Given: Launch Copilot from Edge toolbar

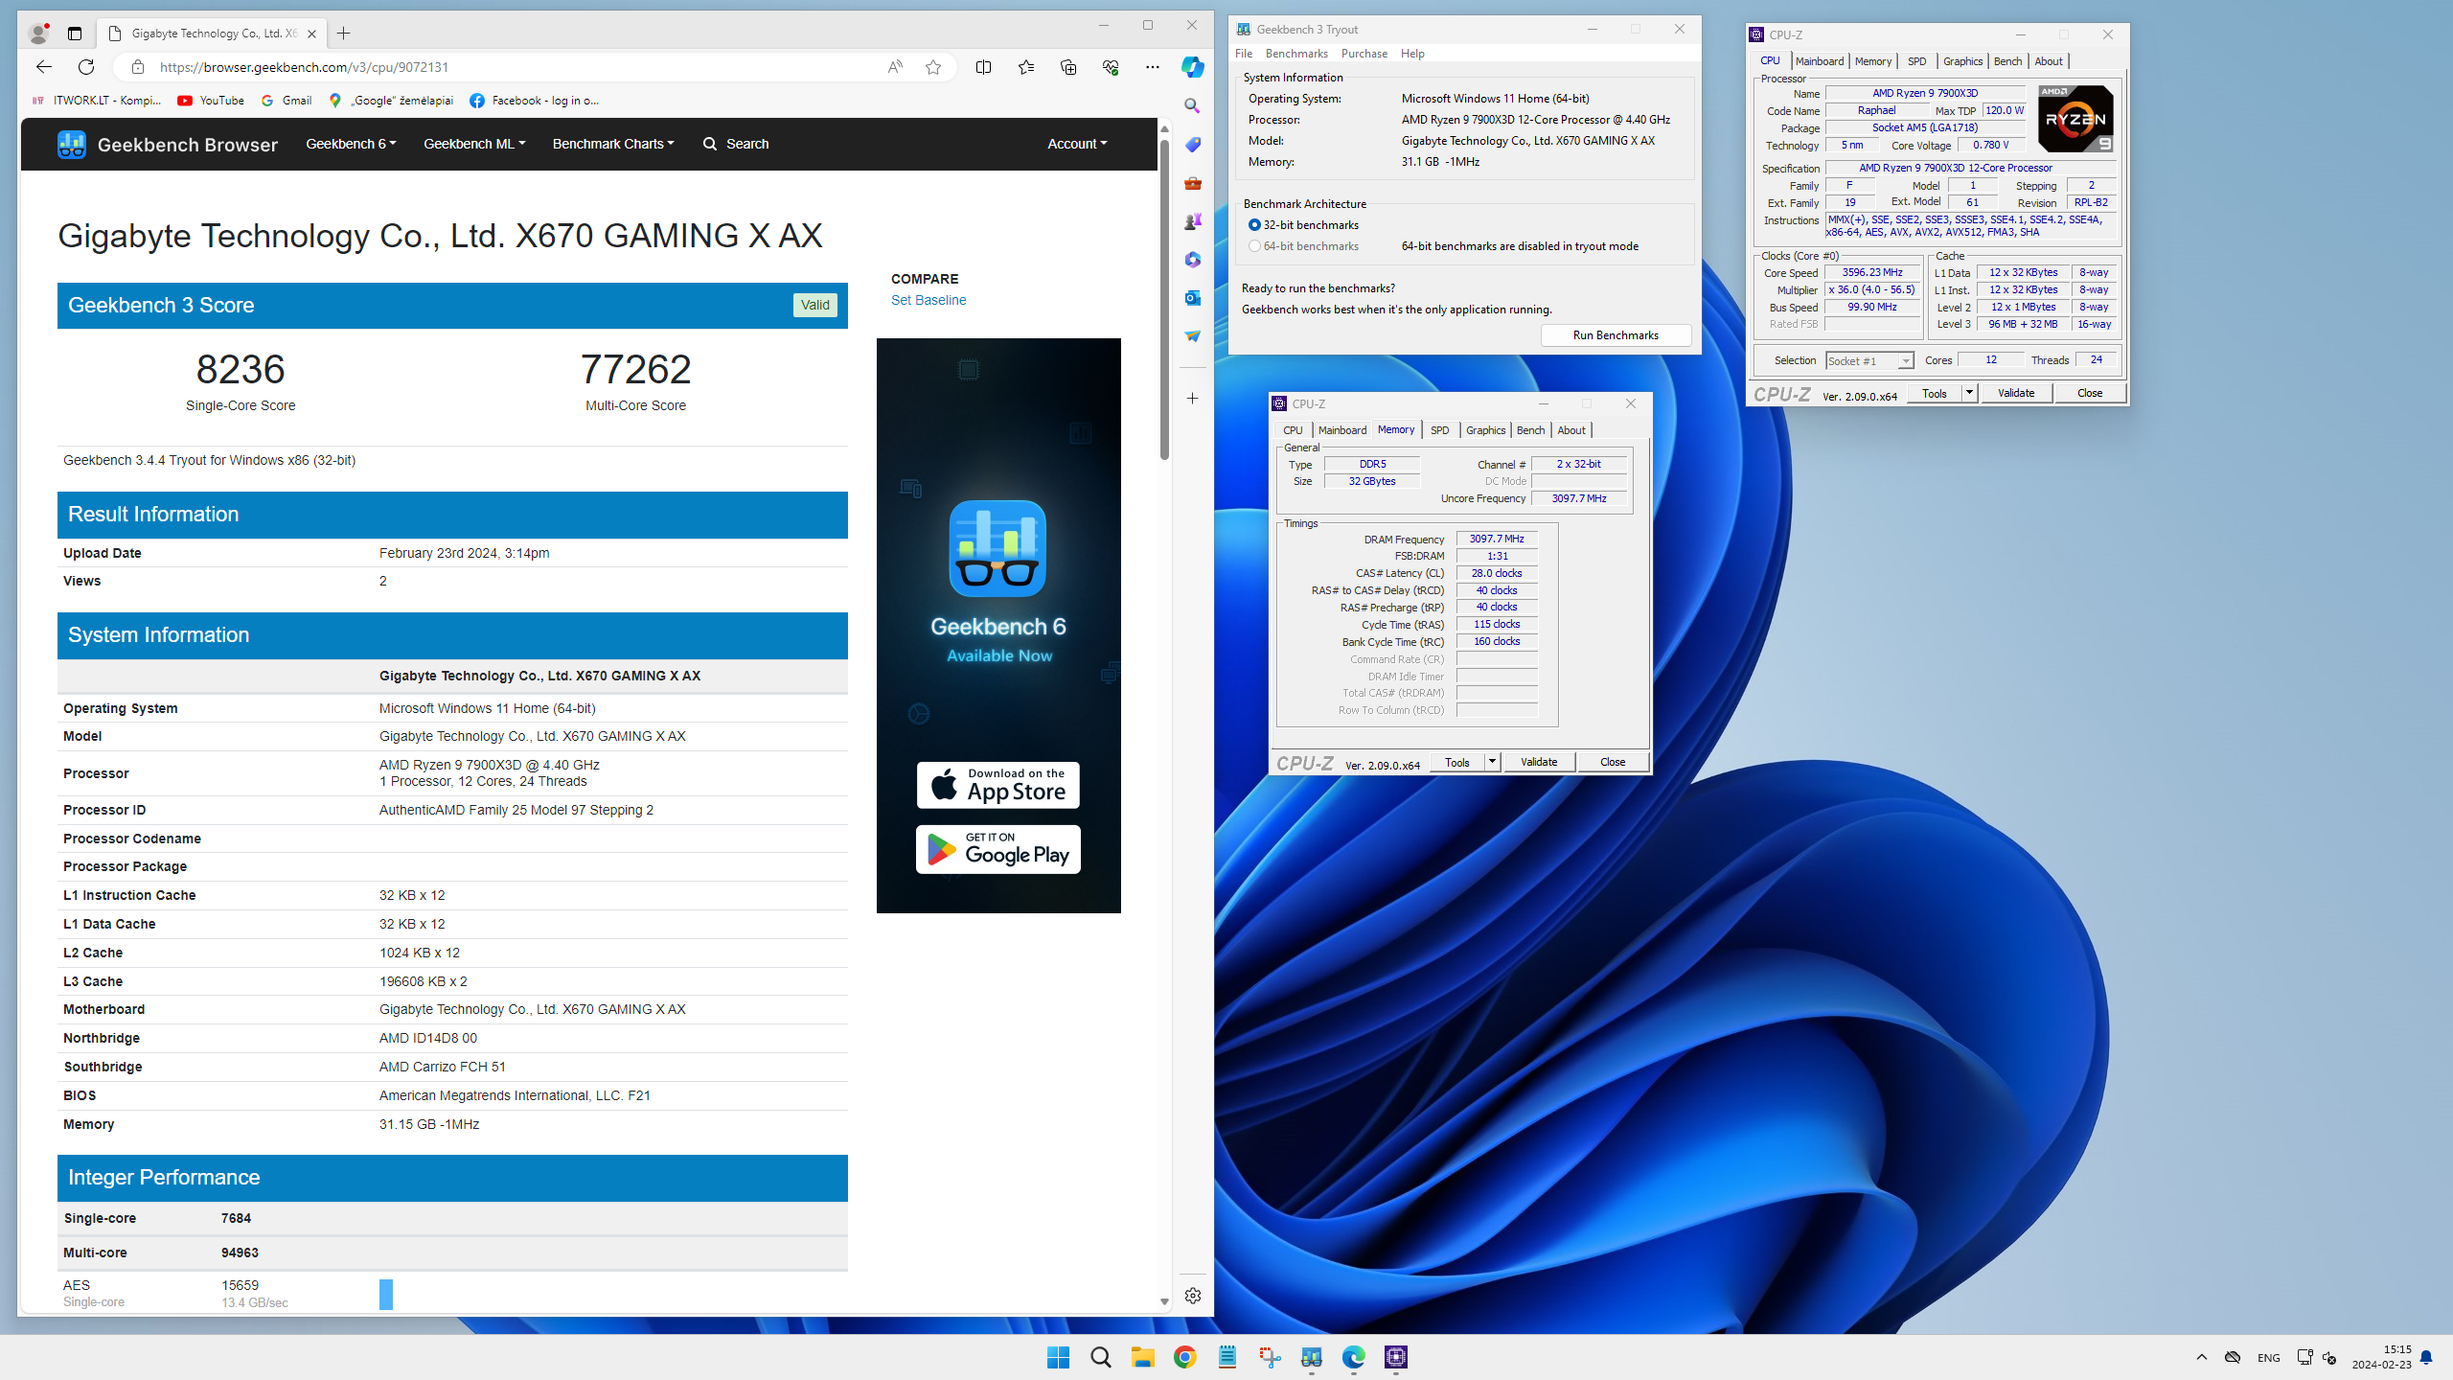Looking at the screenshot, I should (1193, 67).
